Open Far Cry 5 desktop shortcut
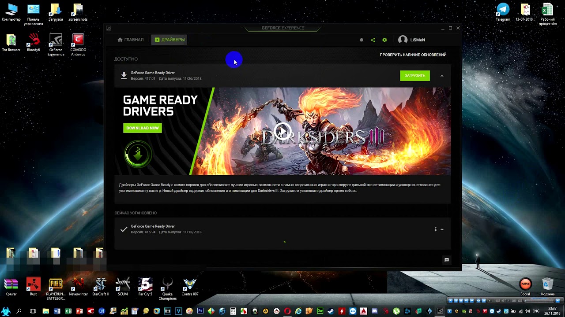 pos(145,287)
